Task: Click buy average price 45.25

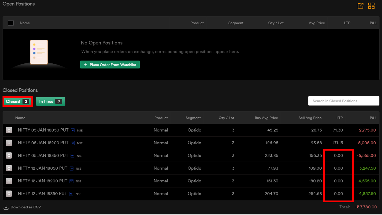Action: tap(273, 130)
